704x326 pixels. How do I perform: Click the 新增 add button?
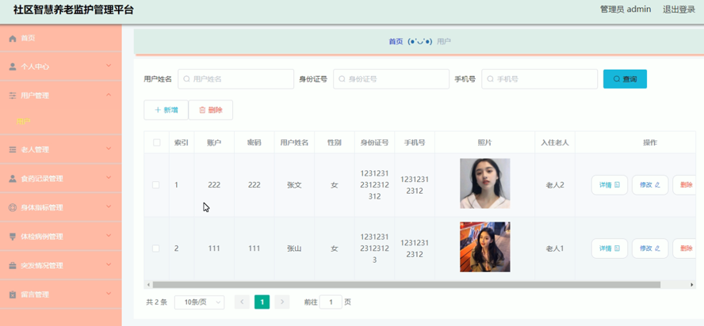(166, 110)
